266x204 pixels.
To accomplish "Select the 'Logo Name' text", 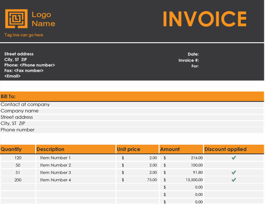I will [43, 19].
